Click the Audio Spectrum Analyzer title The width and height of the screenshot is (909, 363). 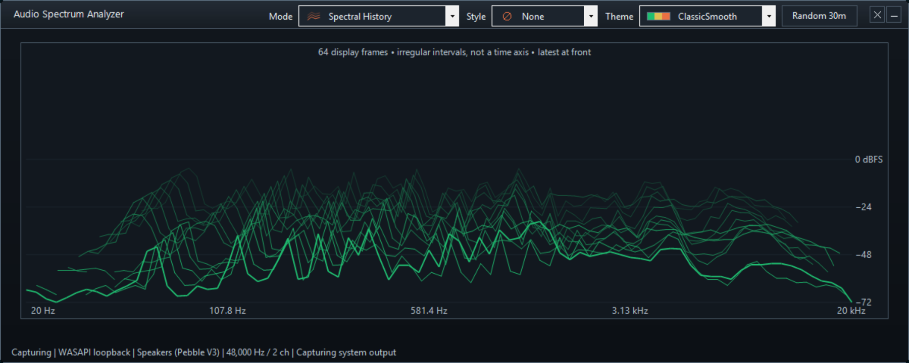(69, 14)
